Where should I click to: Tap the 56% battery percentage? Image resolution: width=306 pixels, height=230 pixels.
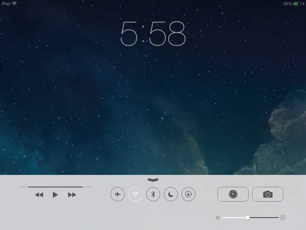(x=287, y=4)
